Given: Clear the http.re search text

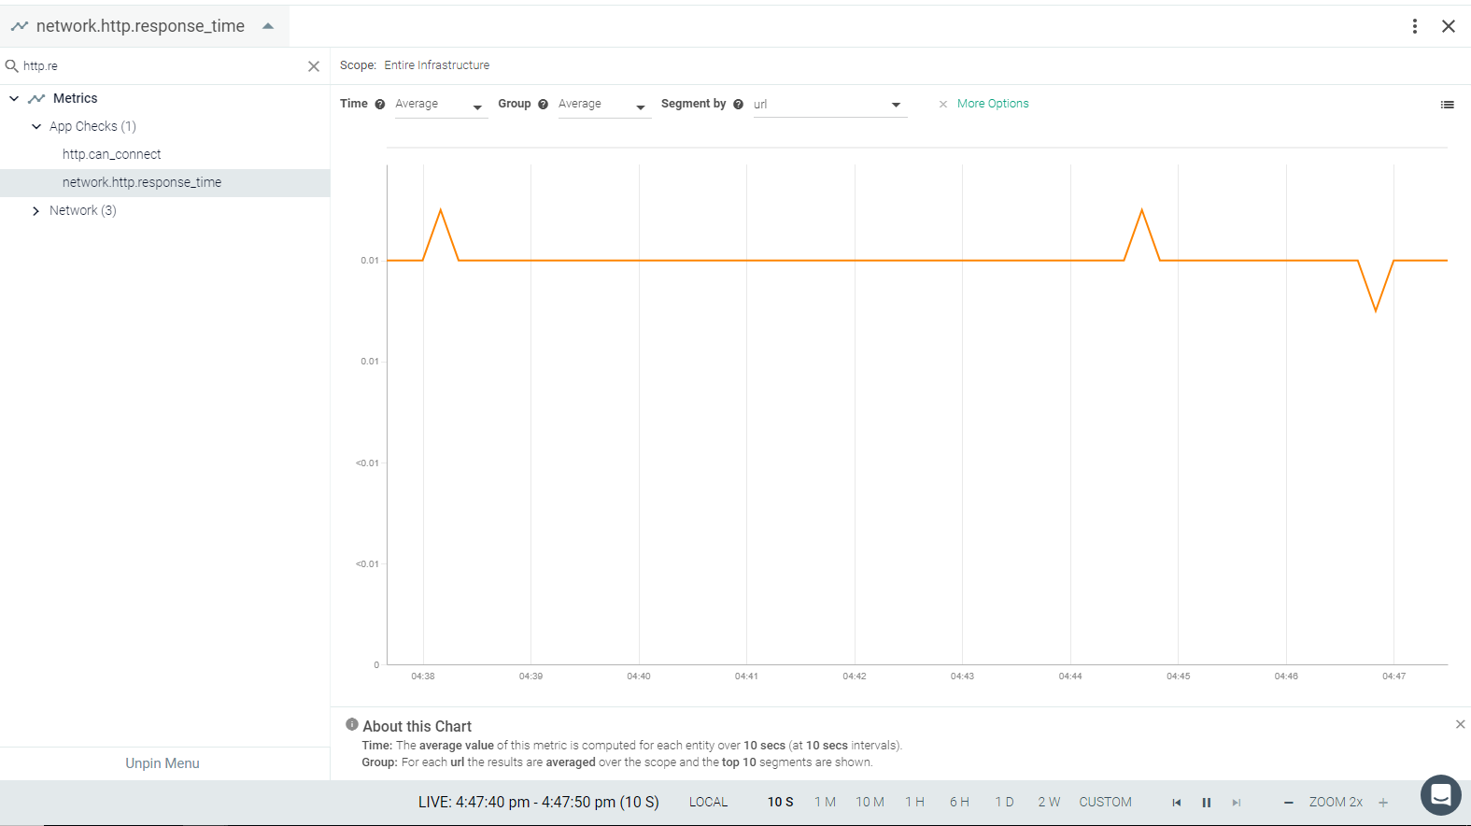Looking at the screenshot, I should [314, 66].
